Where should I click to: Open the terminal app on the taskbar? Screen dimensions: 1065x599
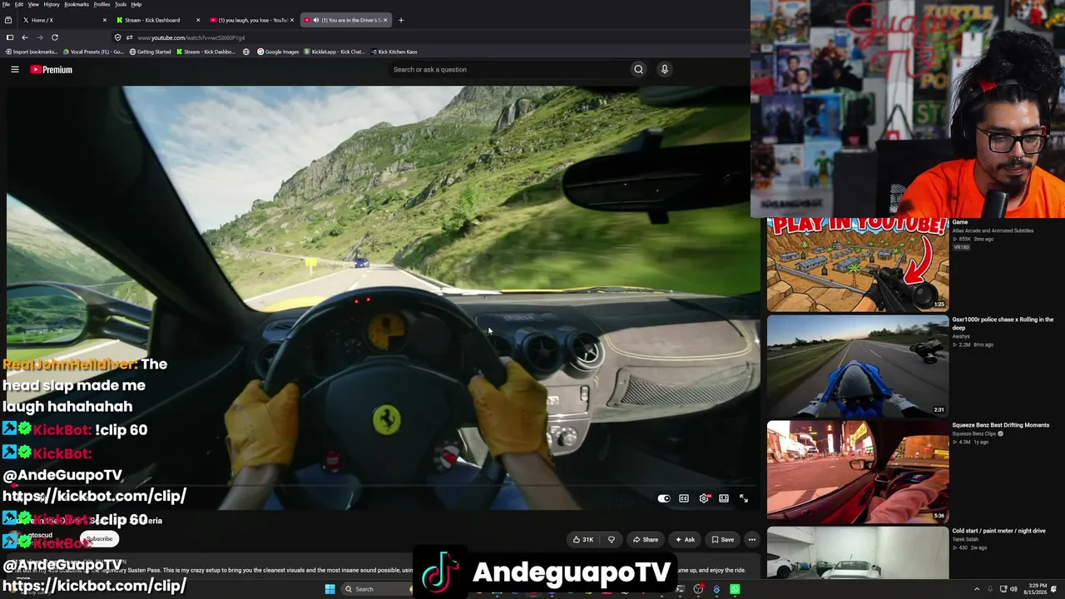click(680, 589)
